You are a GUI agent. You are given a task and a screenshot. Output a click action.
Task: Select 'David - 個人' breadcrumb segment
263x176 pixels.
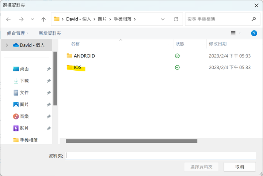tap(79, 19)
